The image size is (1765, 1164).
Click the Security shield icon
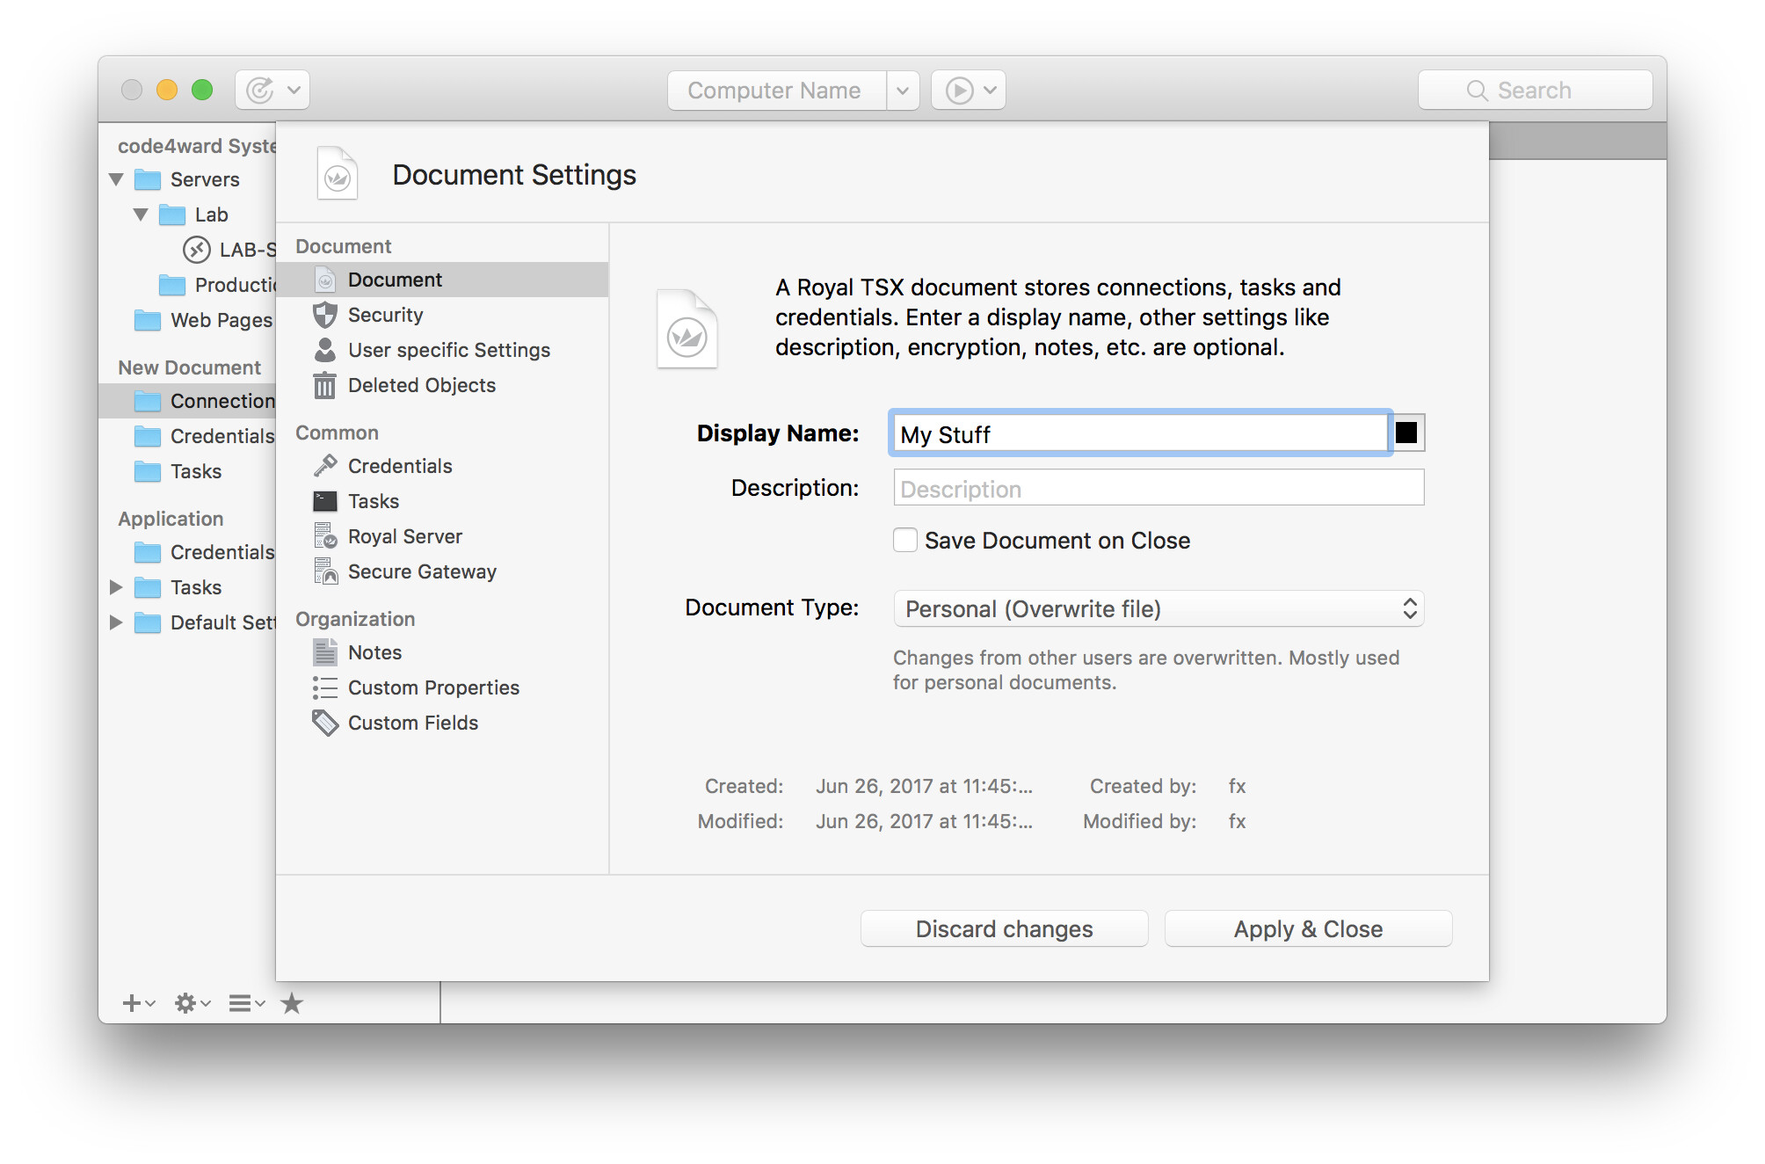[x=325, y=315]
